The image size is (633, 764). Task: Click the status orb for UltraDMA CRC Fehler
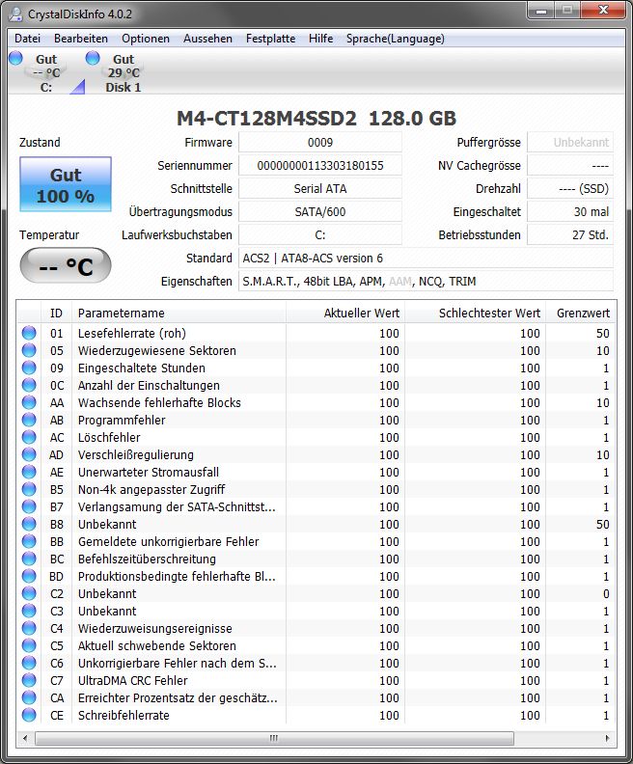coord(29,680)
